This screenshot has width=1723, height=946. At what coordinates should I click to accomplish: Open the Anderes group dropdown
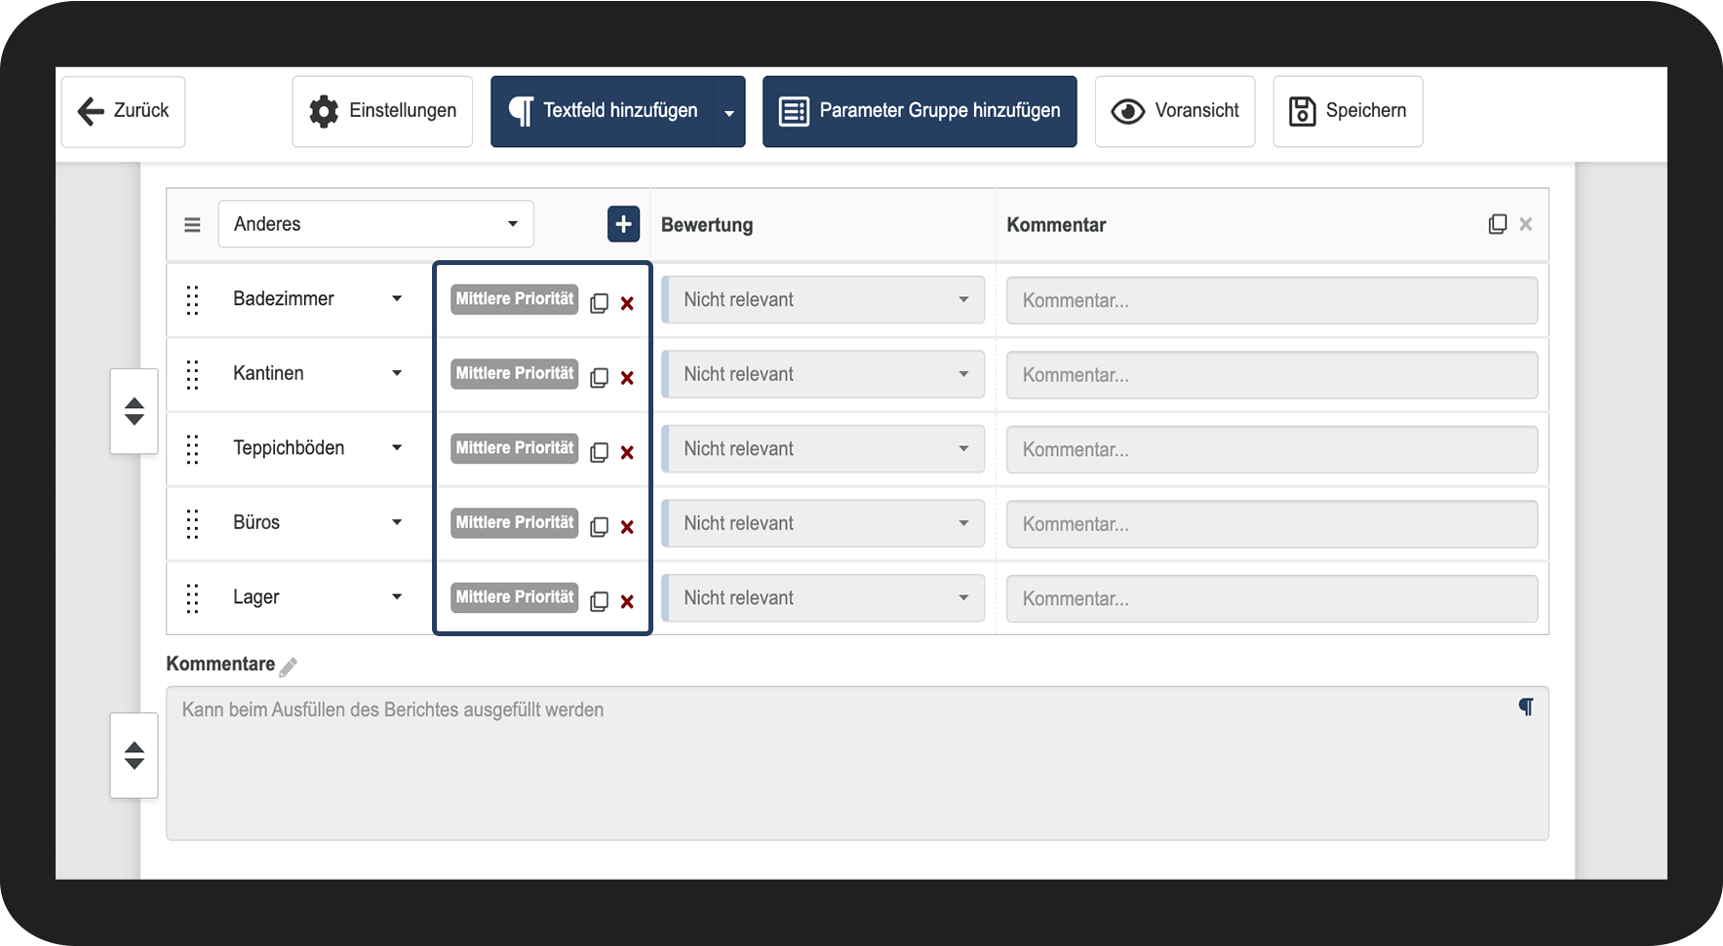click(375, 224)
